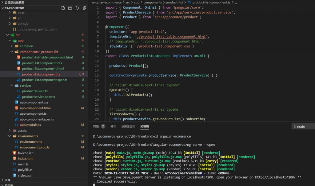Viewport: 315px width, 186px height.
Task: Click the star icon beside favicon.ico
Action: pyautogui.click(x=14, y=153)
